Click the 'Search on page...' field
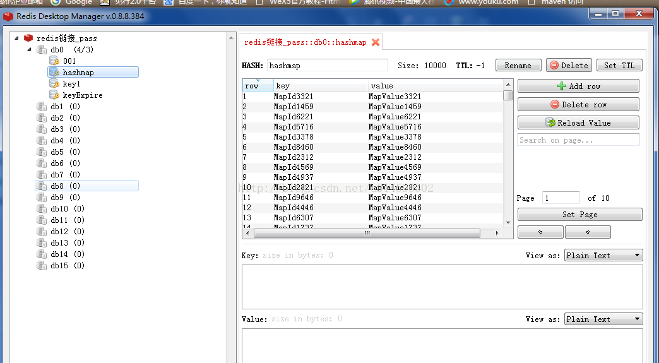Viewport: 659px width, 363px height. [578, 140]
